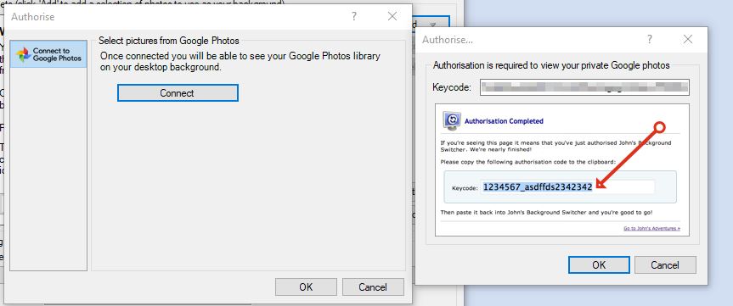Click 'Authorisation is required to view' group label

pos(551,65)
